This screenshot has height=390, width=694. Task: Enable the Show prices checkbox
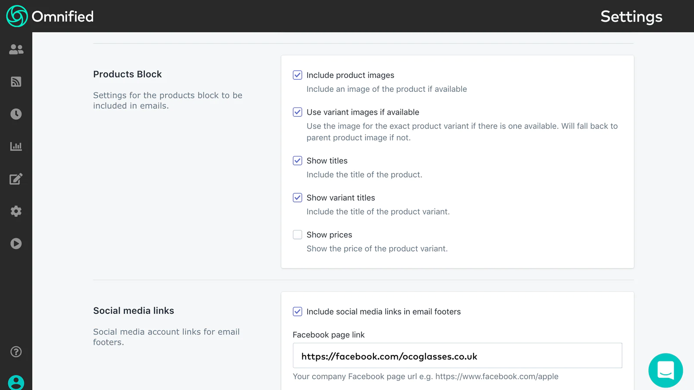tap(298, 235)
